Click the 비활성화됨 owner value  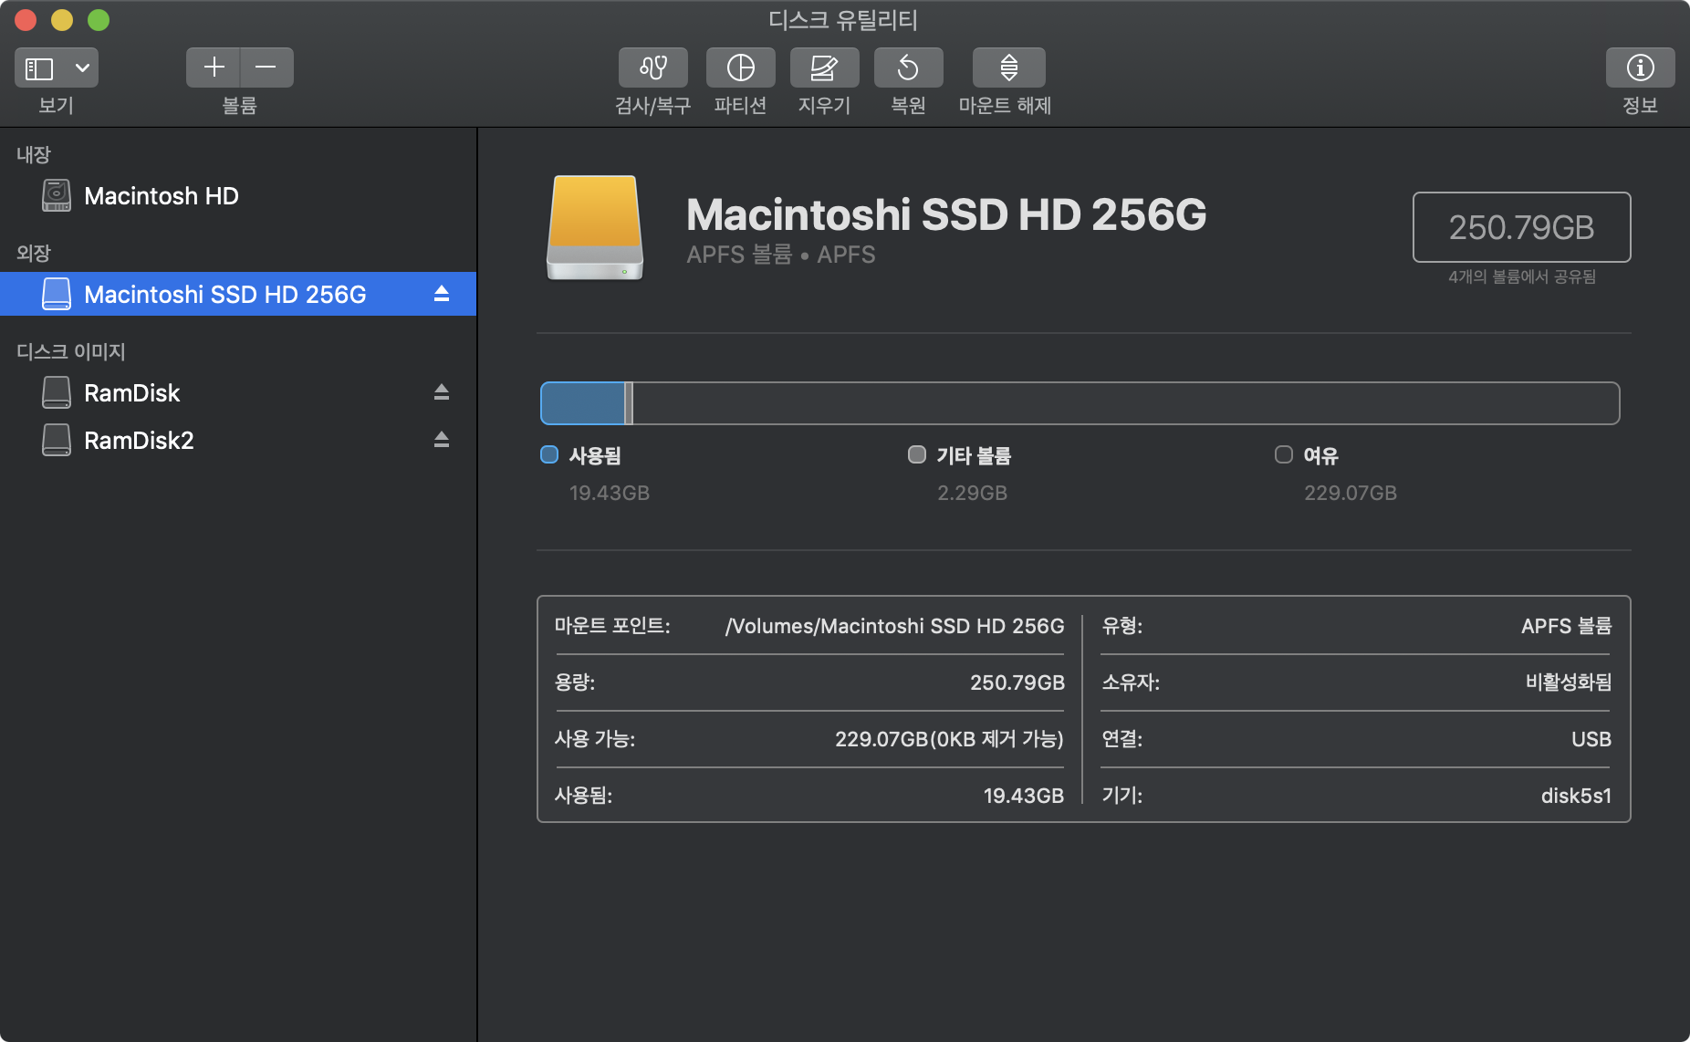point(1569,683)
